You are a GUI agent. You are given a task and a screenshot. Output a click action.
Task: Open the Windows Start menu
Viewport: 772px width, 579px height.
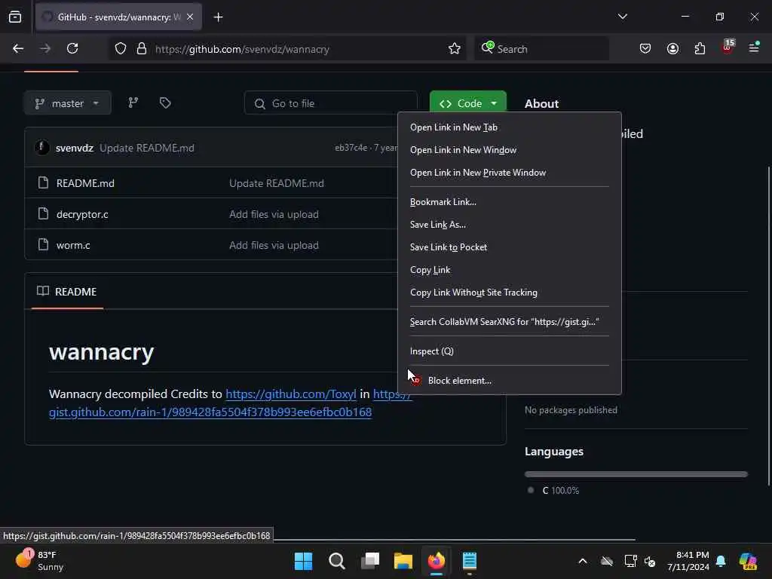[x=303, y=561]
